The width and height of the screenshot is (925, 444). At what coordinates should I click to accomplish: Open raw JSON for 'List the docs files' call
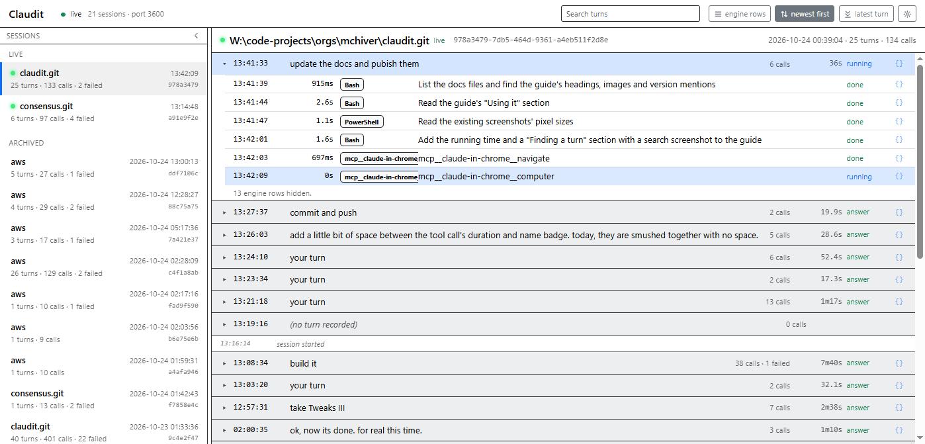tap(899, 85)
